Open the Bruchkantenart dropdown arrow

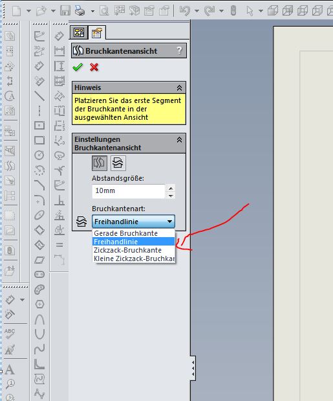pos(169,222)
